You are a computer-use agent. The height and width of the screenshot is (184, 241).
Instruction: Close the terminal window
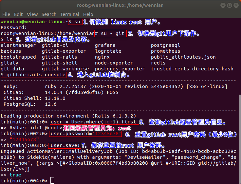(x=236, y=5)
